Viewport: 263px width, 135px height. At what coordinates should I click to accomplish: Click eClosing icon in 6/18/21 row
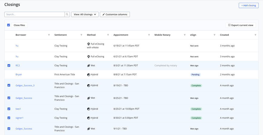click(89, 44)
